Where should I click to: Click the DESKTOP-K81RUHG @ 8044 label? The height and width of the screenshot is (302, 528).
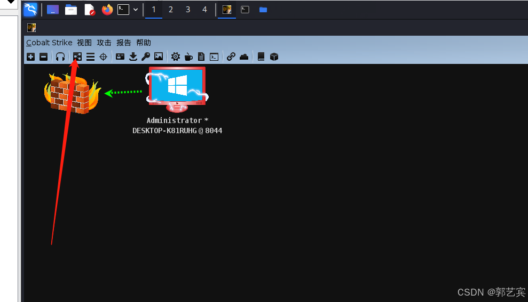(x=177, y=130)
